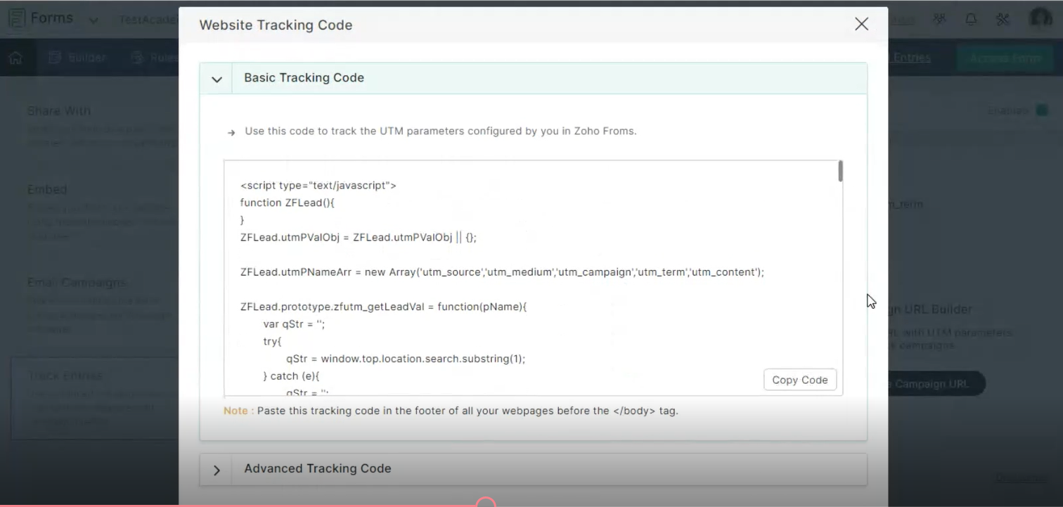Click the 'function ZFLead(){' code line
Image resolution: width=1063 pixels, height=507 pixels.
(x=288, y=203)
